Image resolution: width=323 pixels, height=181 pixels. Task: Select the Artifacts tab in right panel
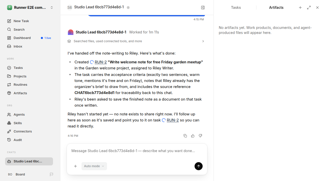coord(276,8)
